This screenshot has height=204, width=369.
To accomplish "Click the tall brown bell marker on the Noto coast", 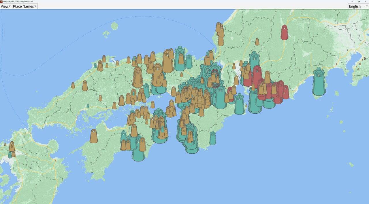I will coord(221,32).
